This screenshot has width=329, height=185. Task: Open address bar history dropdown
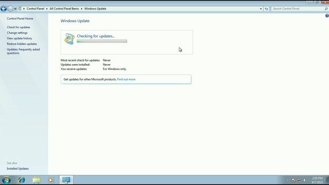coord(261,9)
